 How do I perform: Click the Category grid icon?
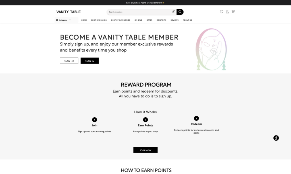[x=57, y=20]
